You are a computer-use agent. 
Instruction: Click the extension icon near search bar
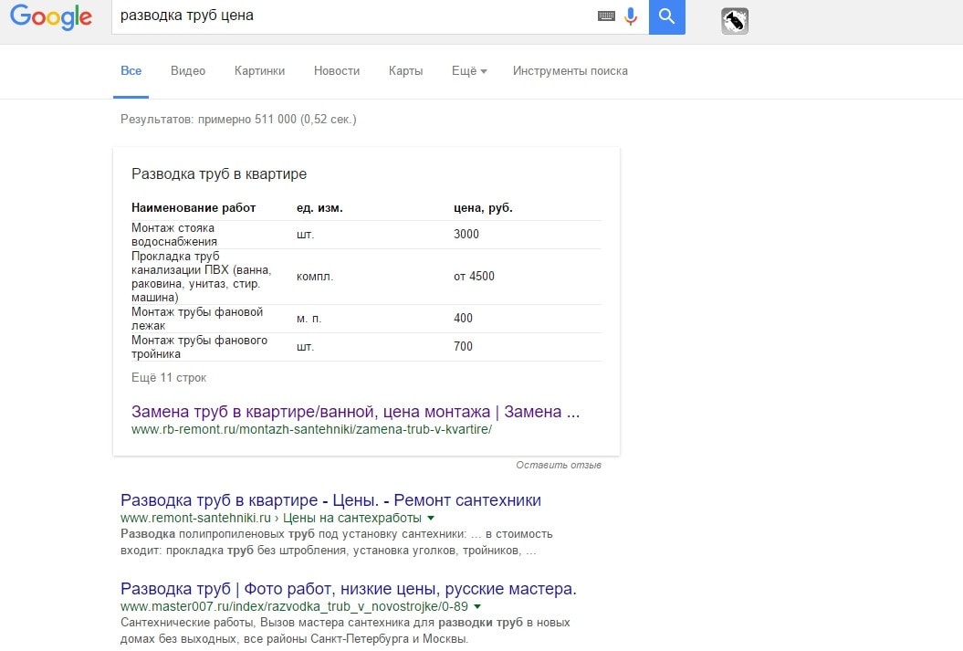735,21
